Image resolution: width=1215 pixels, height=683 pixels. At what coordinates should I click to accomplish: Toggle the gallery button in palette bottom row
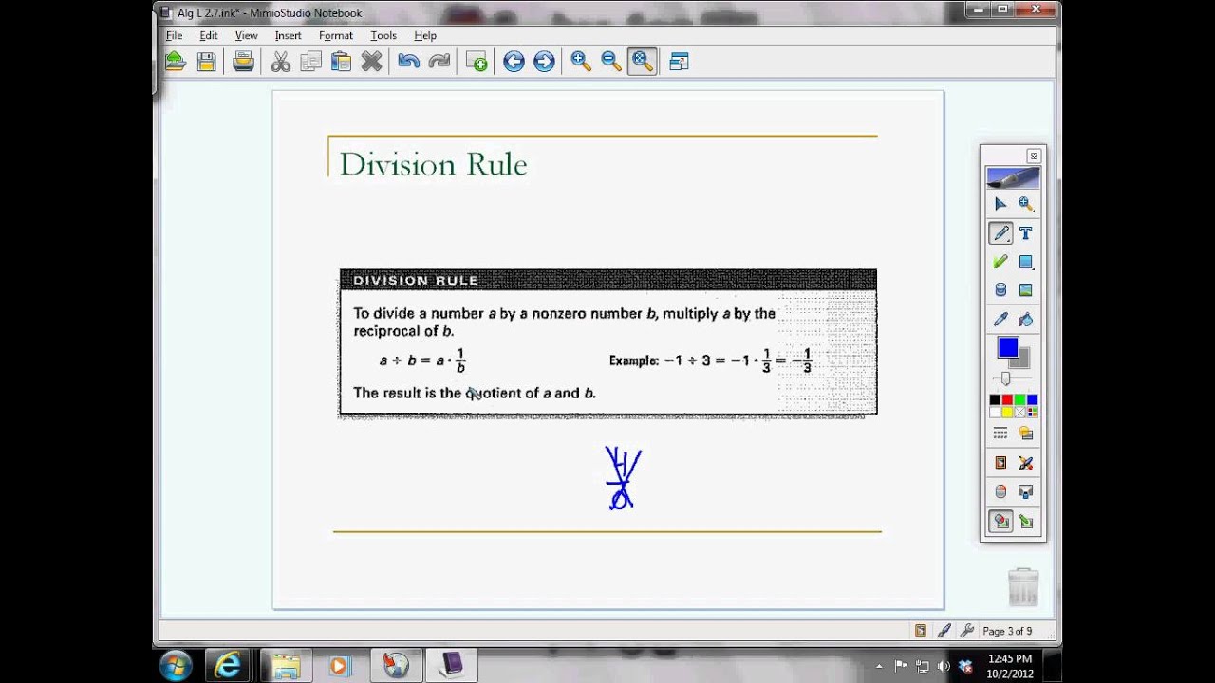(1000, 521)
